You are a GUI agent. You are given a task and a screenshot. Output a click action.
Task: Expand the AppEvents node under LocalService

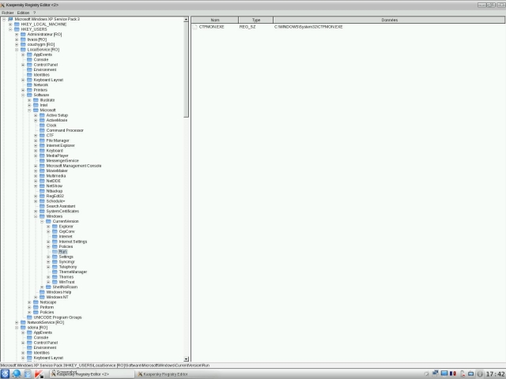tap(23, 54)
